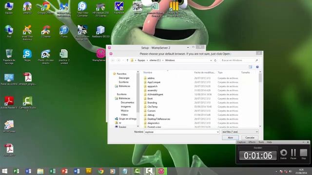This screenshot has height=175, width=312.
Task: Click the Abrir button
Action: [x=230, y=138]
